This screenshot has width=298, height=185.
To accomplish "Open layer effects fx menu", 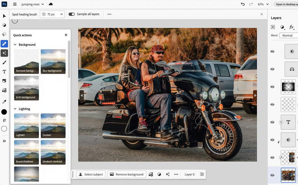I will (292, 27).
